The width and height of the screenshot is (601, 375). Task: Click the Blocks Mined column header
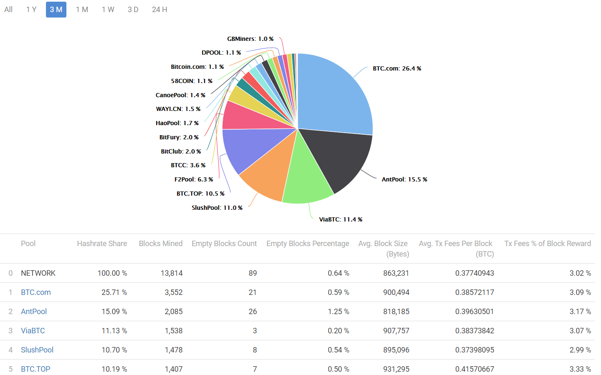[160, 244]
